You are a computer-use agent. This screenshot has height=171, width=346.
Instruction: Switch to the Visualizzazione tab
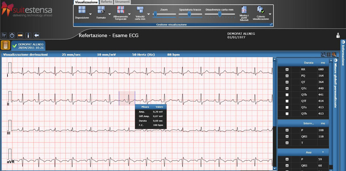(86, 2)
